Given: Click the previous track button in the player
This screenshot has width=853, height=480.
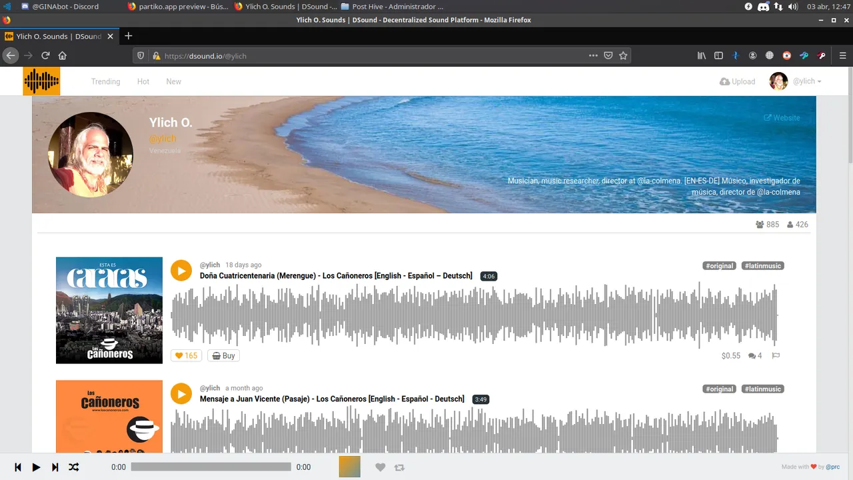Looking at the screenshot, I should 18,467.
